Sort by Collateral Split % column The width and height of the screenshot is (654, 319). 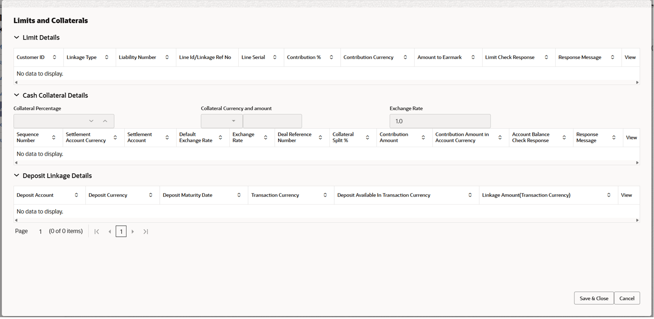tap(368, 138)
